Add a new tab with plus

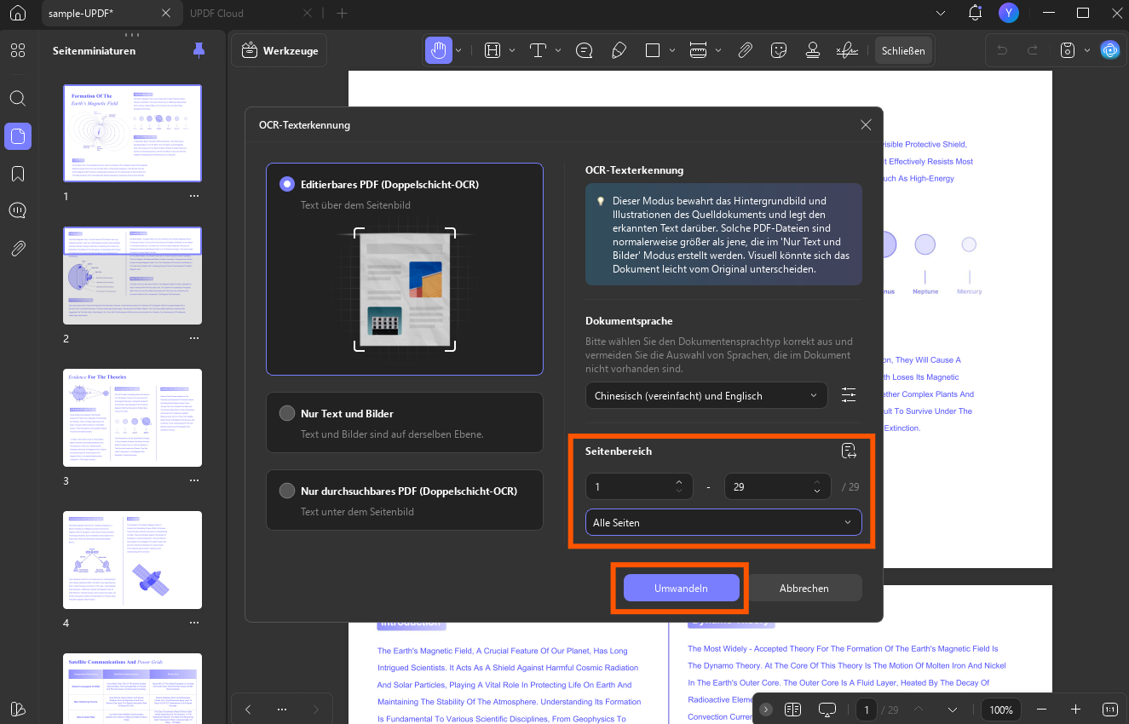point(342,14)
